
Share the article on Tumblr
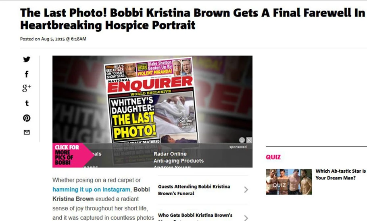(27, 103)
